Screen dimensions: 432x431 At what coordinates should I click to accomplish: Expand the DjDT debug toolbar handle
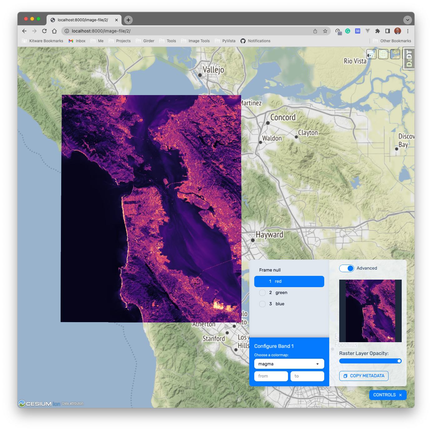[x=409, y=58]
